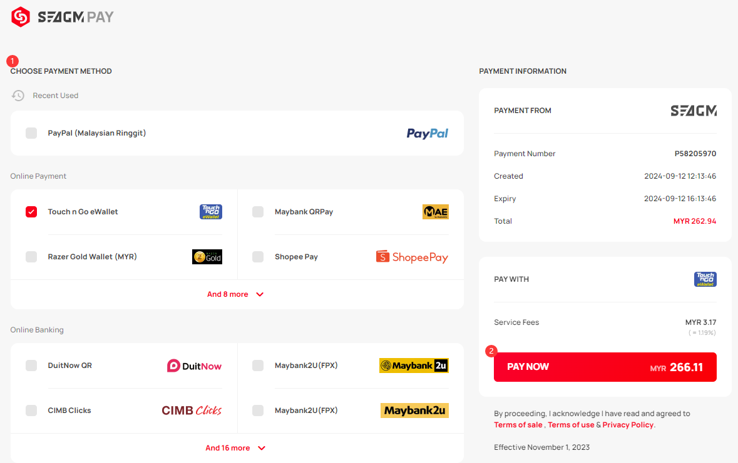Open the Terms of use link

tap(571, 425)
